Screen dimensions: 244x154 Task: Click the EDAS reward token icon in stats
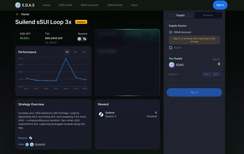(x=79, y=39)
